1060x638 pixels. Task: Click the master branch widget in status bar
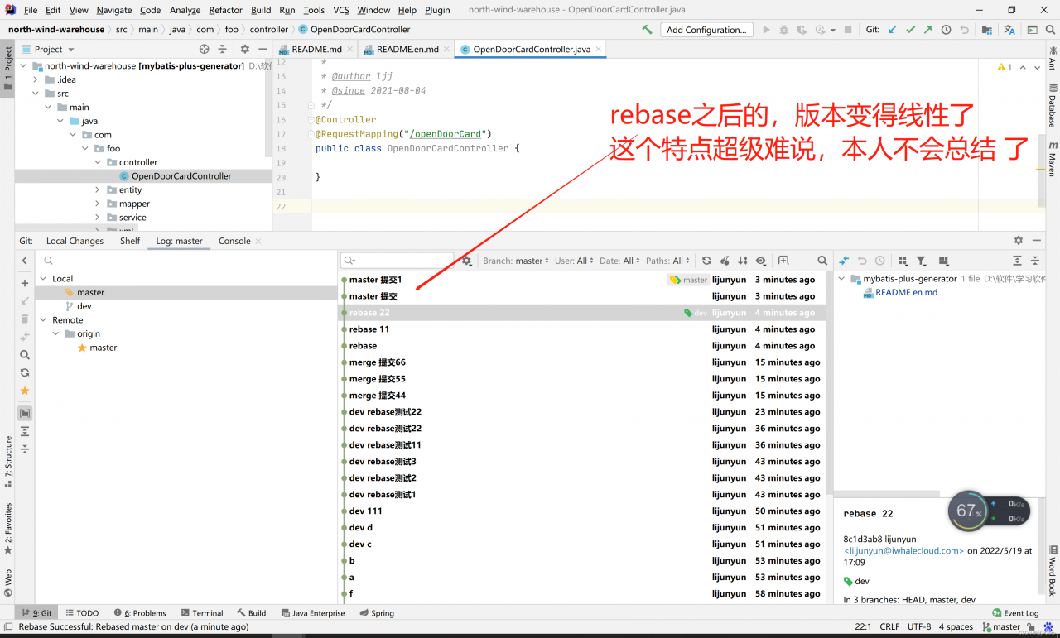pyautogui.click(x=1001, y=627)
